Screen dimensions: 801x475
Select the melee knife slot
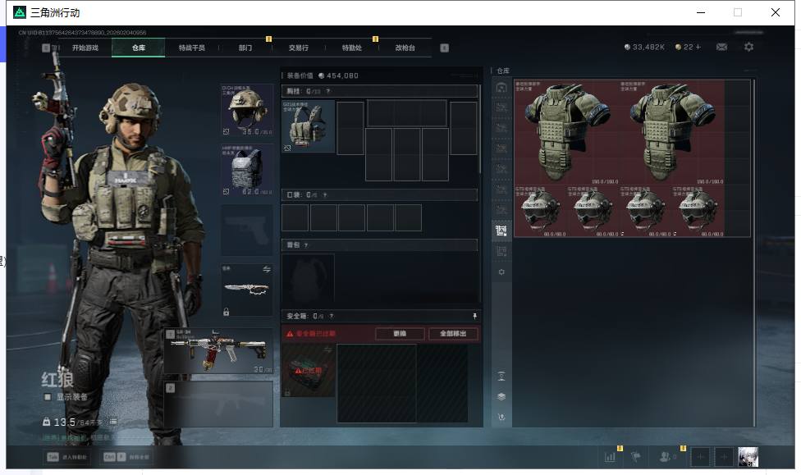[x=247, y=290]
